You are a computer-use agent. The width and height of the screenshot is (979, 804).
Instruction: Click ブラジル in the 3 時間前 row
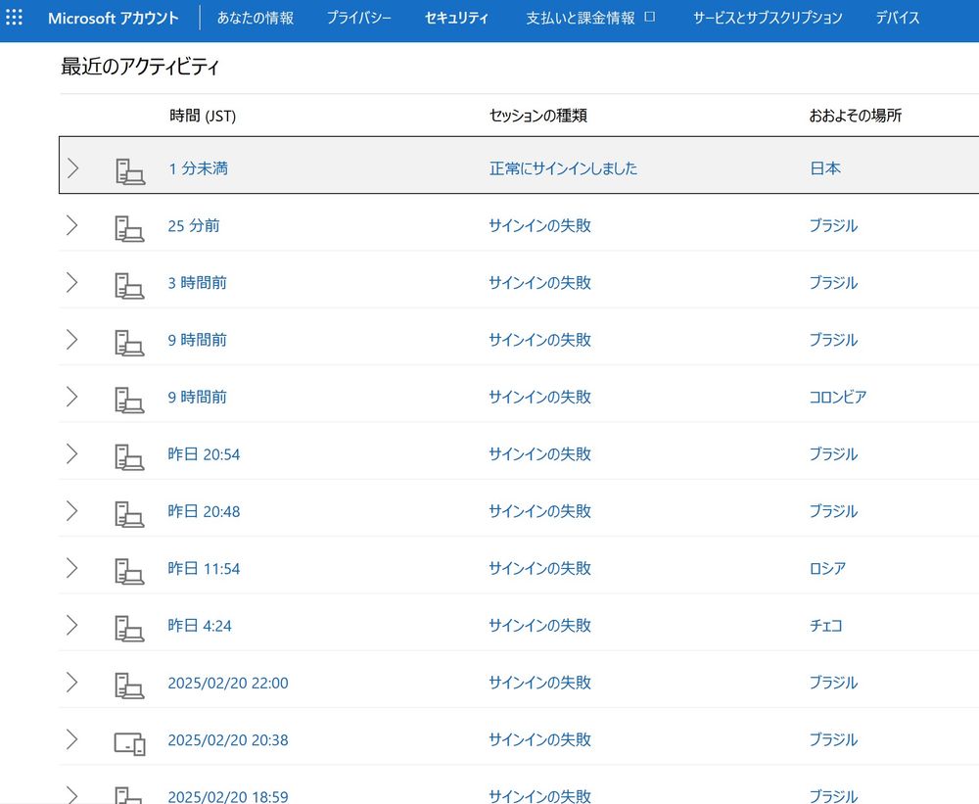point(833,282)
